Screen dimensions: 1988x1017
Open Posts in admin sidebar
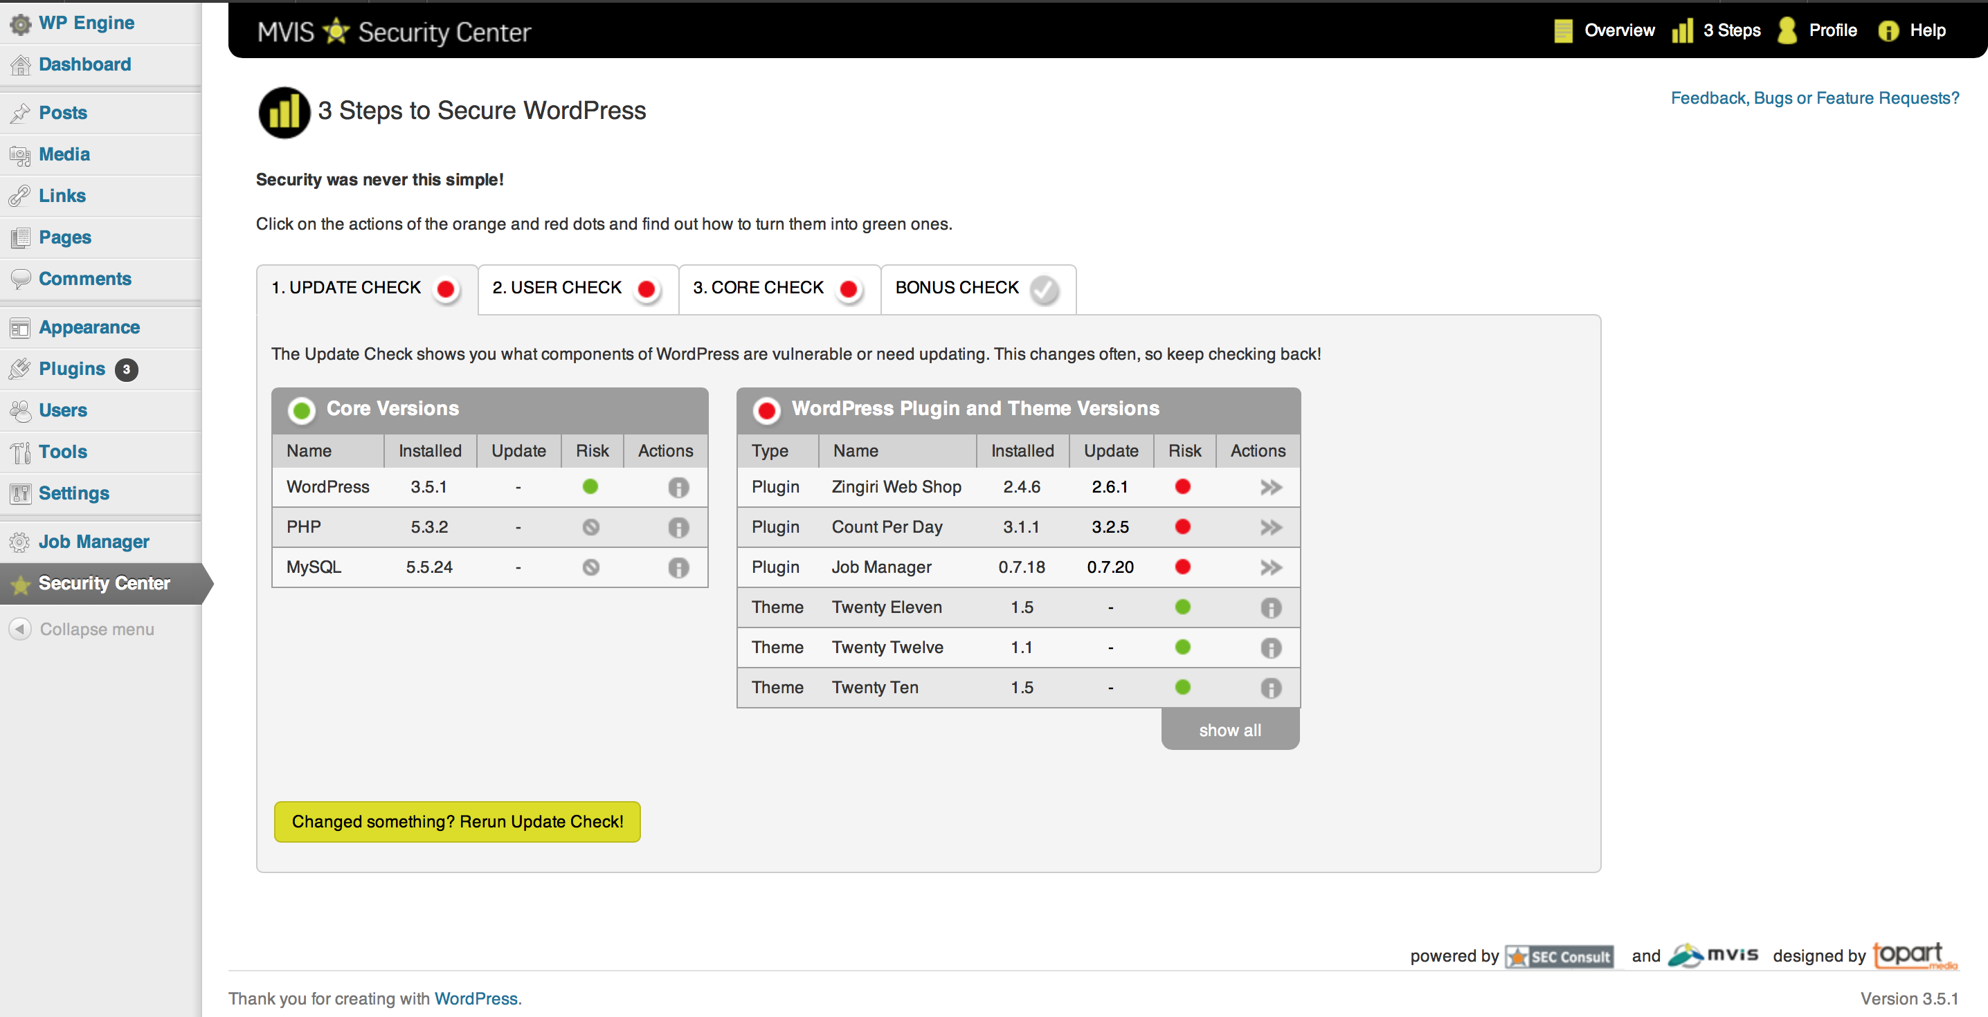(63, 113)
